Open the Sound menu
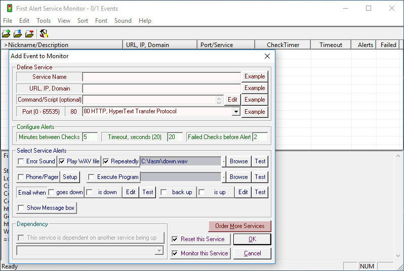The width and height of the screenshot is (404, 271). click(x=123, y=21)
